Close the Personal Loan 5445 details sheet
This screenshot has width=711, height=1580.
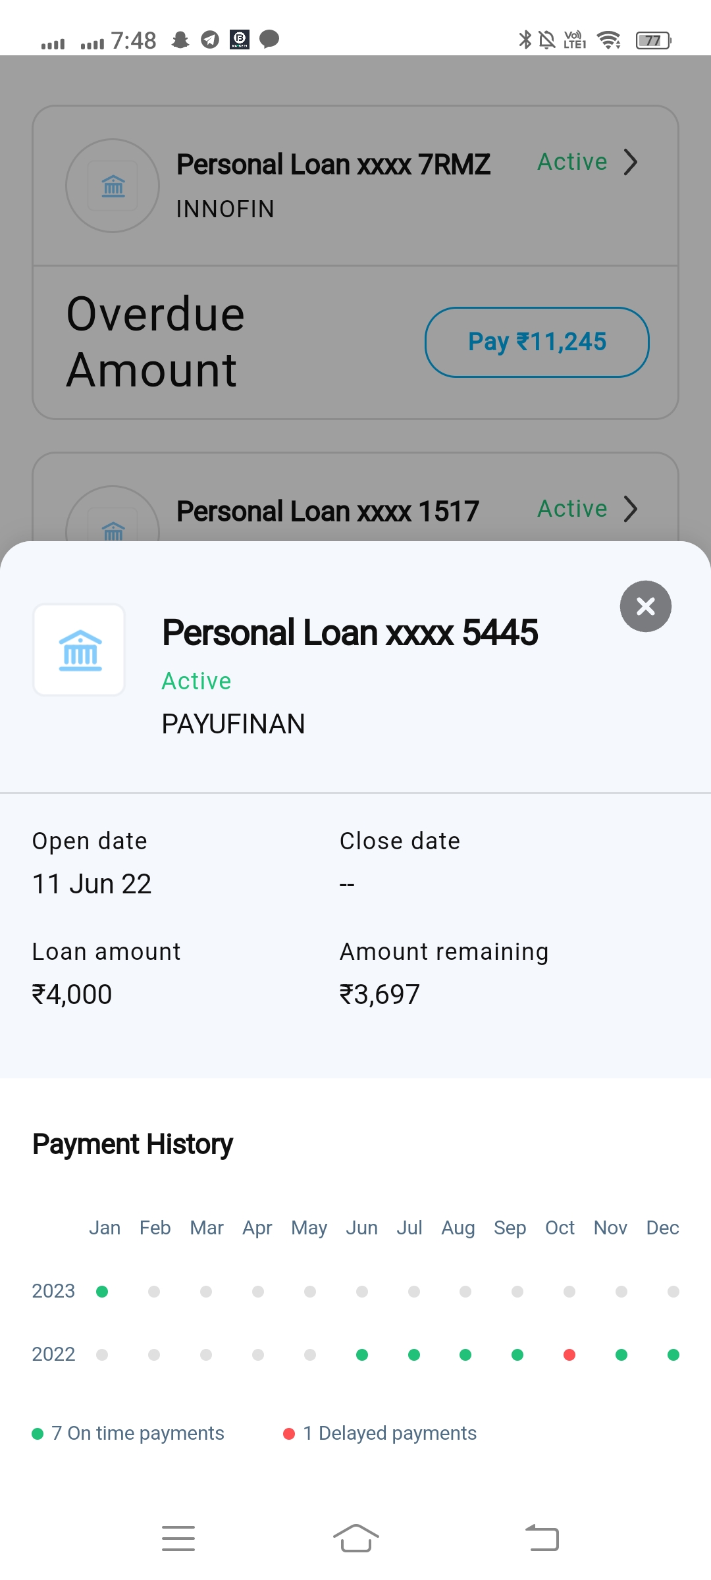click(645, 606)
